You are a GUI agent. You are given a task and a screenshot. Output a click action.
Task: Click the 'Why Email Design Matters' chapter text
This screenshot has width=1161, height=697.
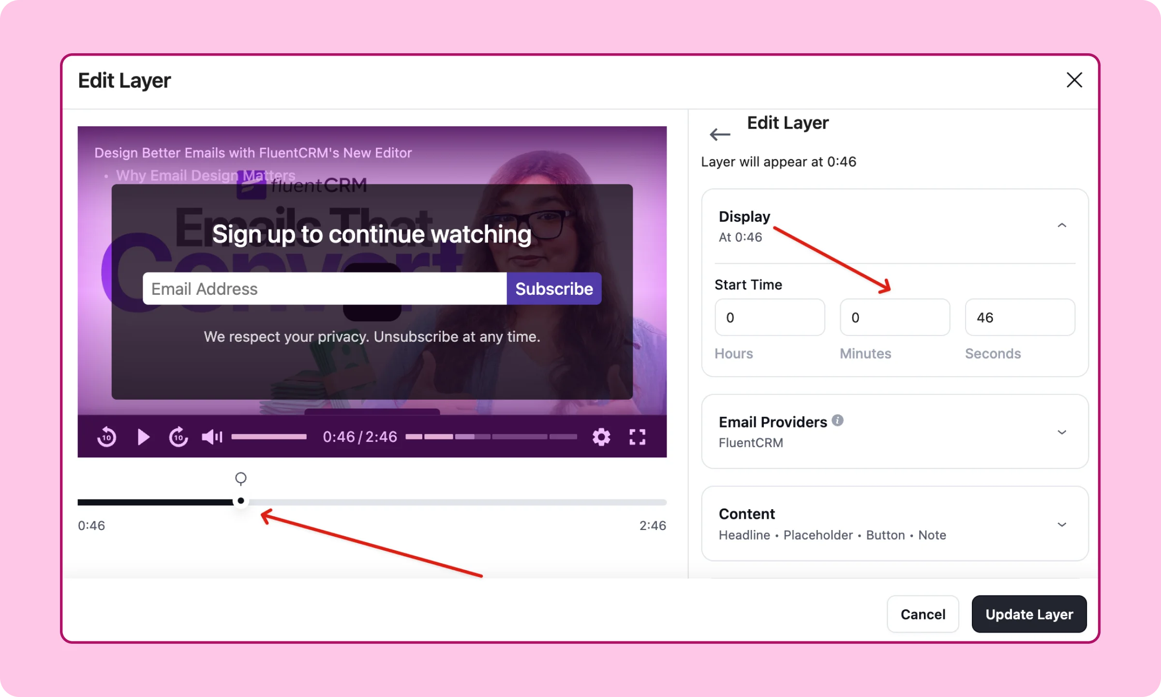pos(206,175)
